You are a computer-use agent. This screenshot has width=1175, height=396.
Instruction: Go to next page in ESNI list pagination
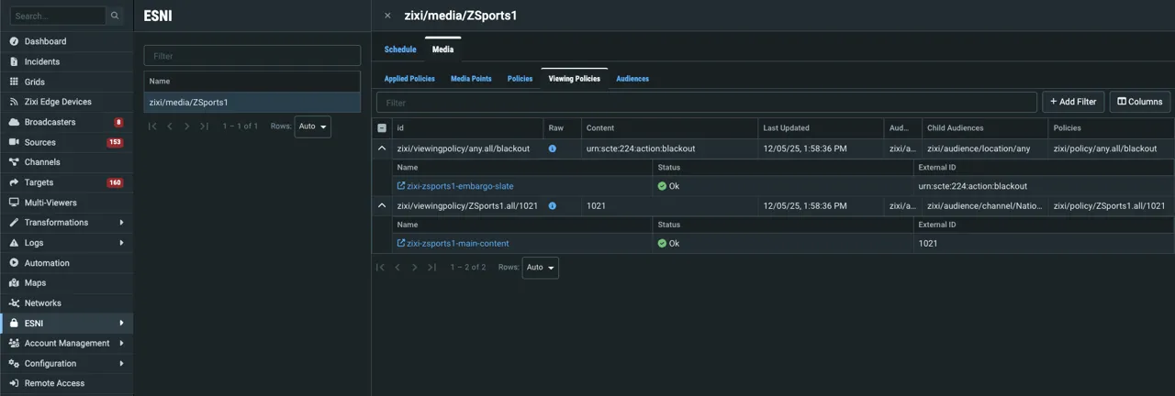point(186,126)
